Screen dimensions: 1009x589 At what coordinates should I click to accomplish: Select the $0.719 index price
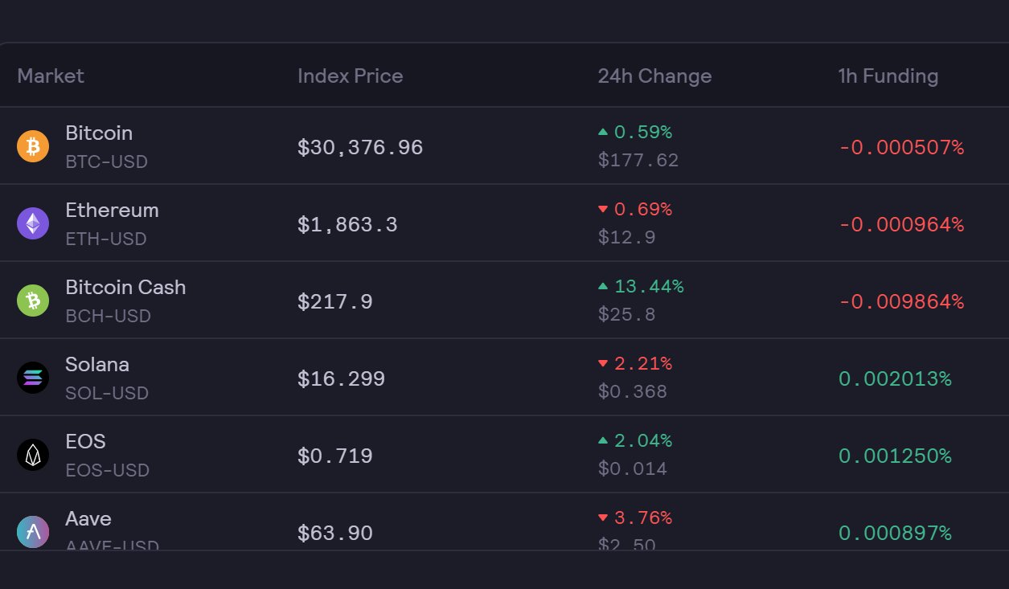coord(335,456)
